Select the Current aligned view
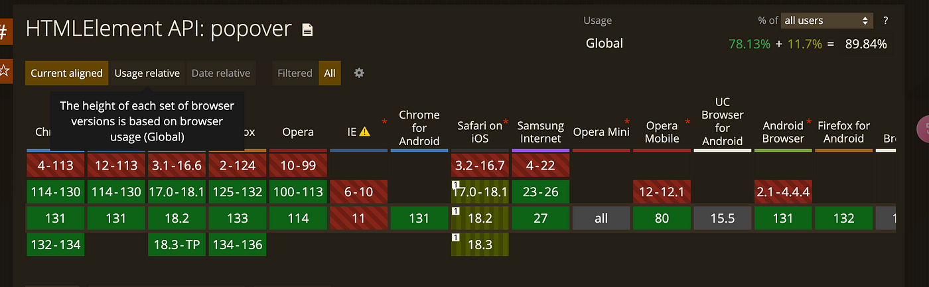929x287 pixels. pos(67,73)
